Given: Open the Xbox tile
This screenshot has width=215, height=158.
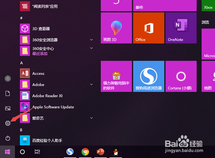Looking at the screenshot, I should pyautogui.click(x=208, y=6).
